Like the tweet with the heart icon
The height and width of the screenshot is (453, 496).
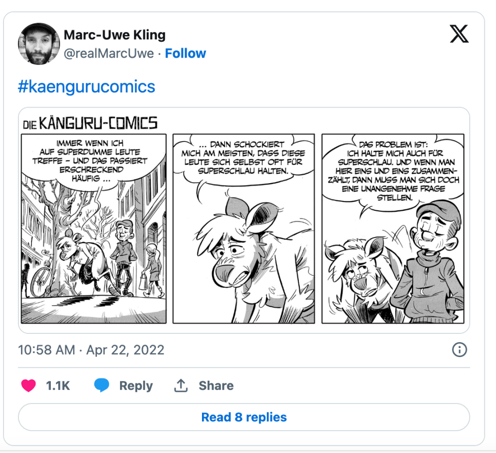[x=29, y=386]
